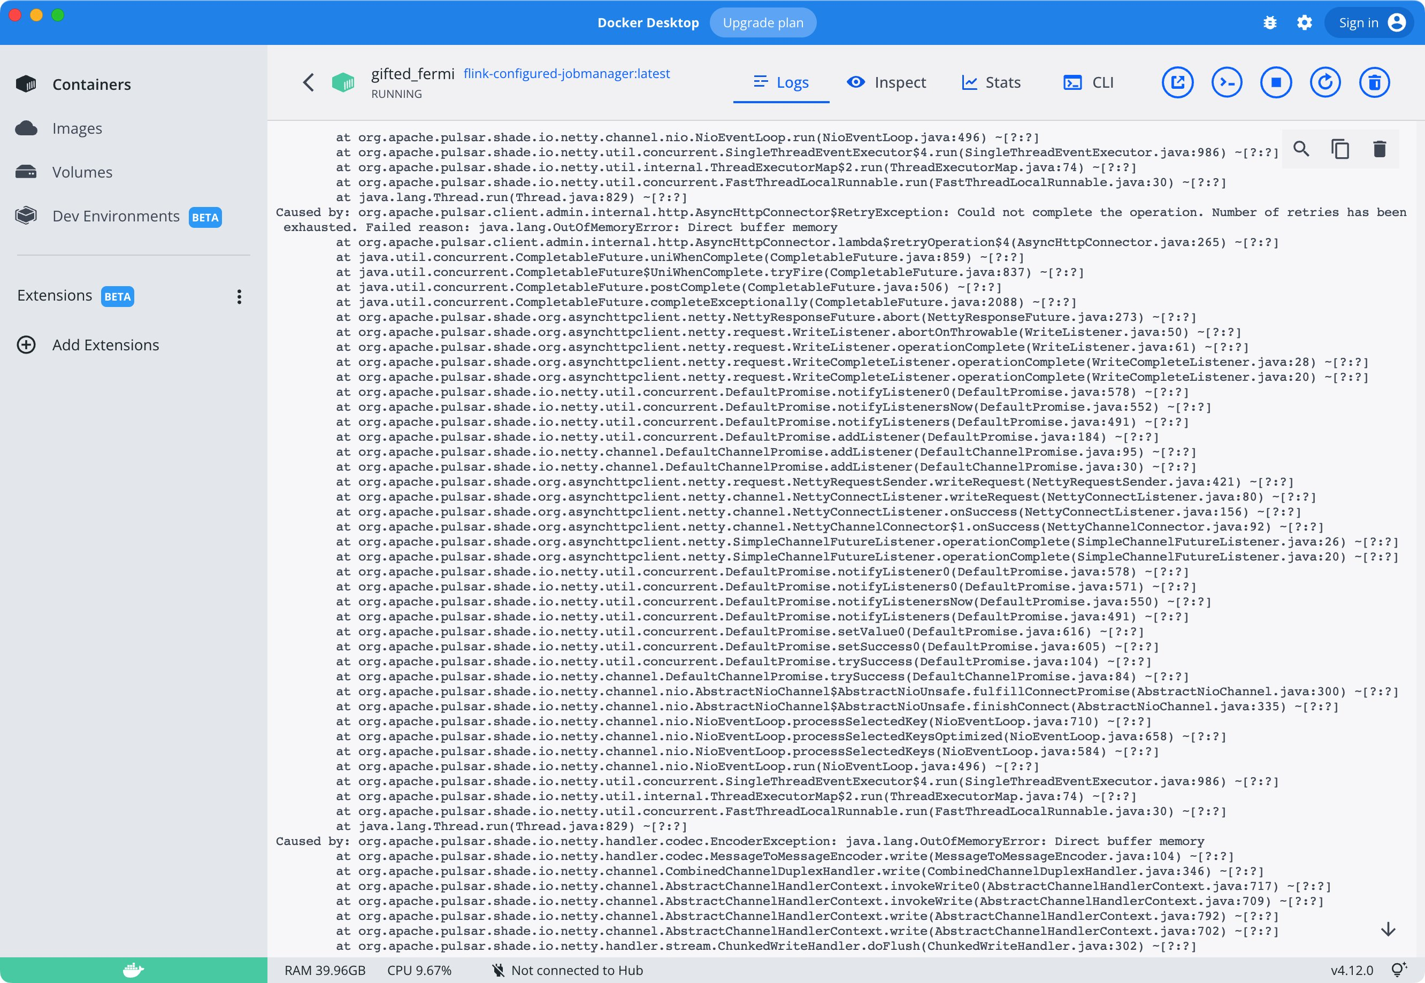
Task: Click the NettyResponseFuture.abort log line
Action: (766, 317)
